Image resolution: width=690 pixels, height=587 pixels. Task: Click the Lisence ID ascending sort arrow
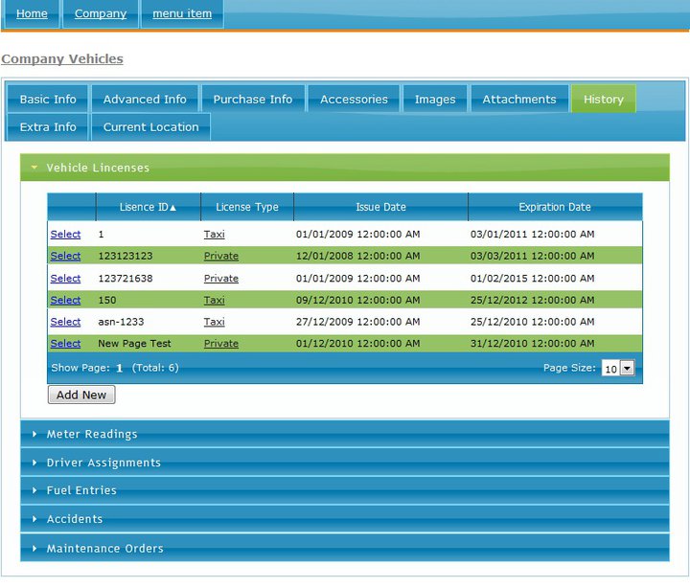[x=172, y=208]
